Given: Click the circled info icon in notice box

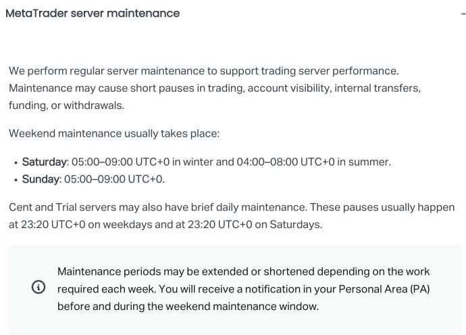Looking at the screenshot, I should (x=38, y=288).
